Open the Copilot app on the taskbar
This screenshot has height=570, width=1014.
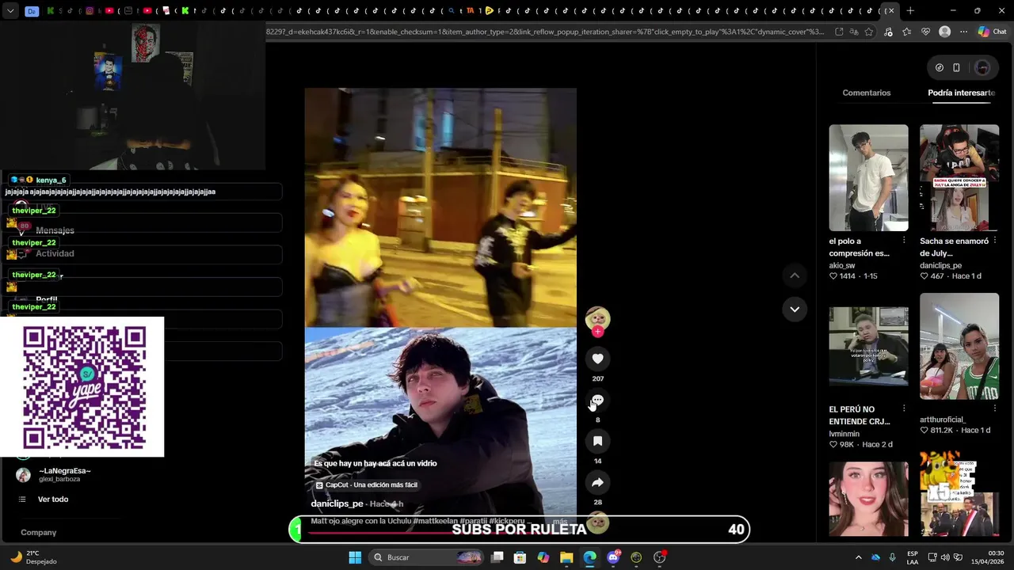pyautogui.click(x=543, y=557)
